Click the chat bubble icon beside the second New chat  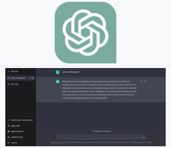point(8,84)
